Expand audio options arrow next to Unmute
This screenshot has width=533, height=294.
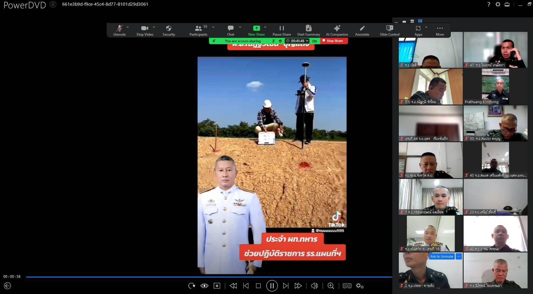128,27
